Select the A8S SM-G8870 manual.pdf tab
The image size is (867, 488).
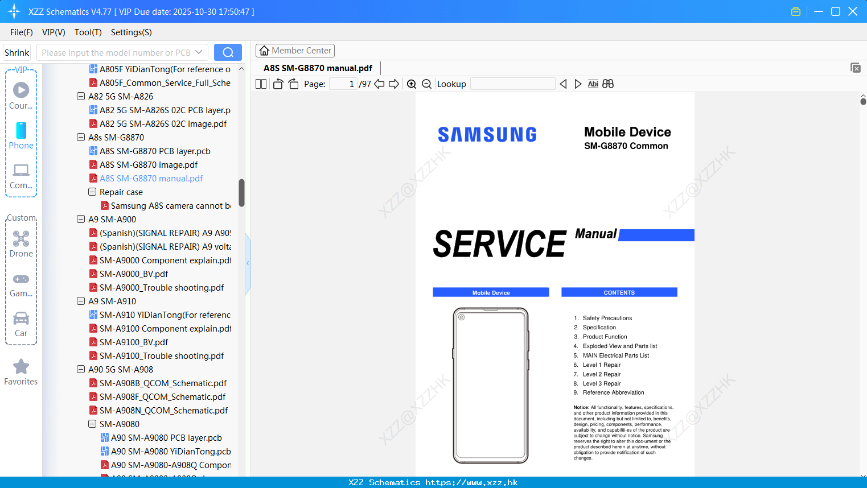[318, 68]
